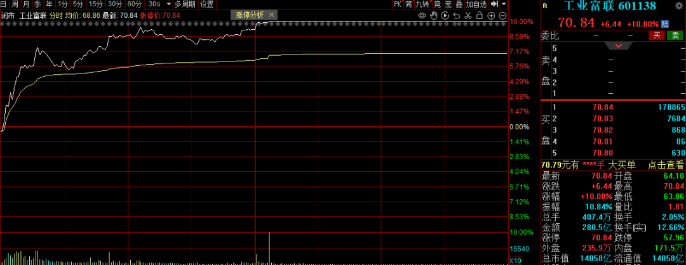Expand the red chevron above the sell orders
The height and width of the screenshot is (265, 686).
pos(619,46)
